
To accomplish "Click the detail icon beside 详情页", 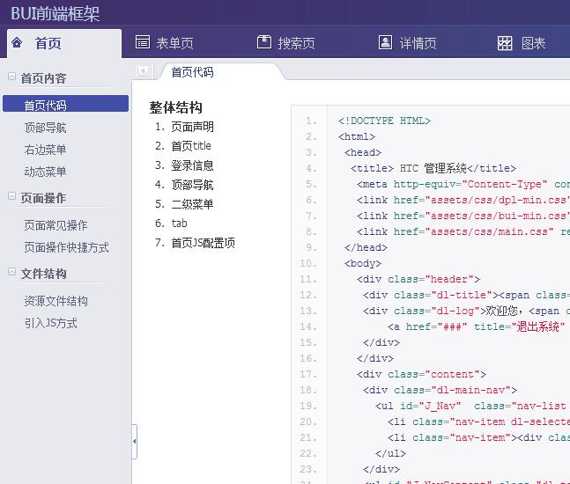I will (385, 42).
